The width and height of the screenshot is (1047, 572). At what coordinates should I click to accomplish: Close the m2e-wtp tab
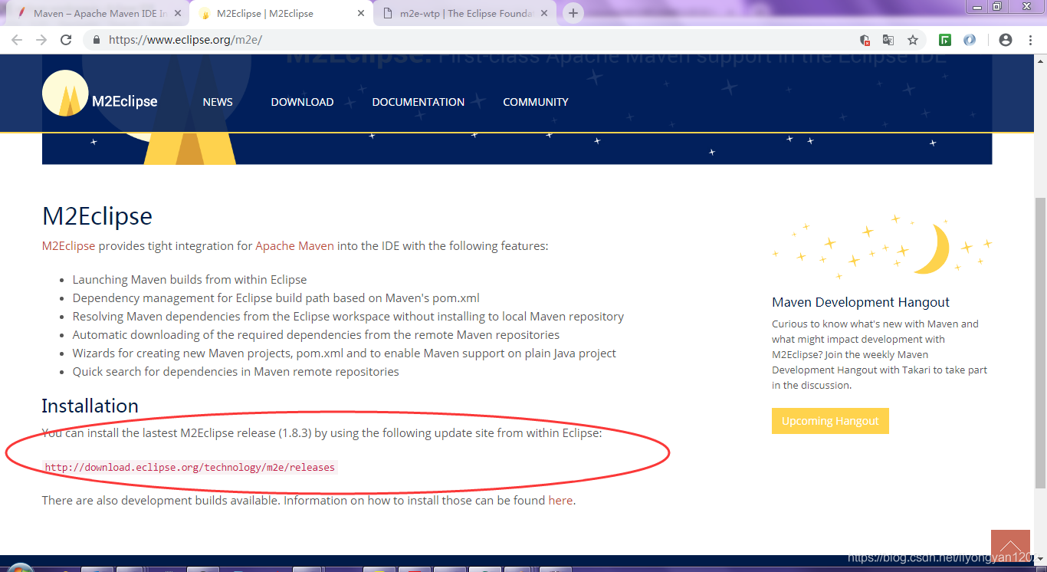pyautogui.click(x=544, y=13)
